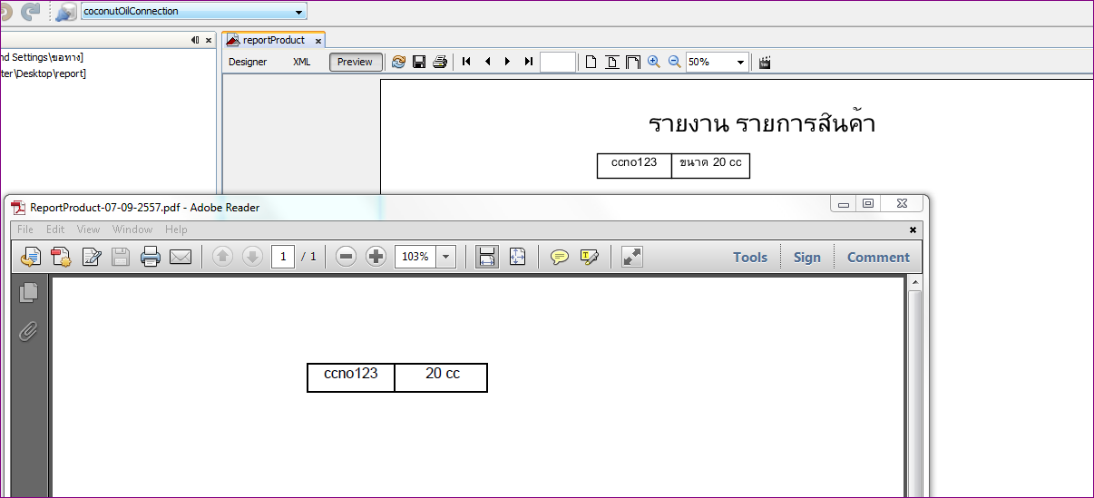Switch to XML view

coord(301,62)
